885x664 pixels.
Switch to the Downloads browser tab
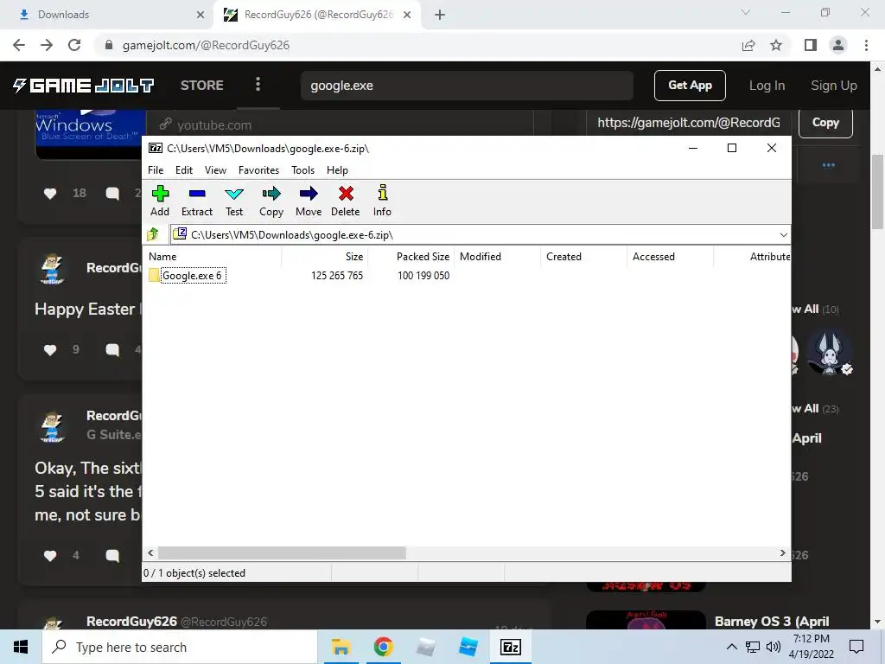click(x=106, y=15)
